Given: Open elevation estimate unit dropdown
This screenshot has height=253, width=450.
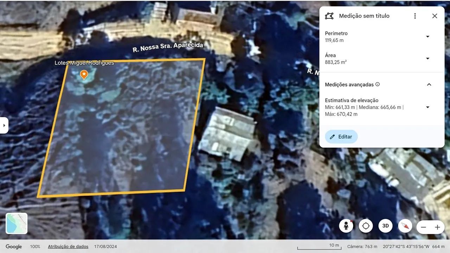Looking at the screenshot, I should (427, 107).
